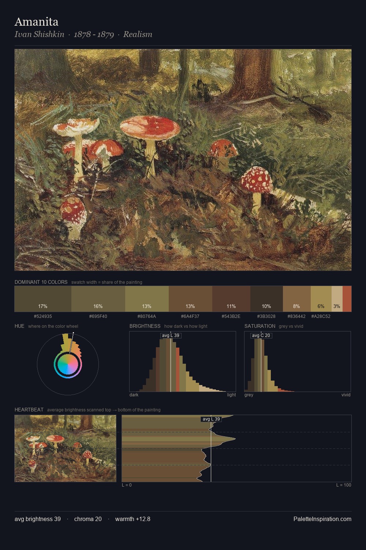Click the hex code #A28C52

321,316
